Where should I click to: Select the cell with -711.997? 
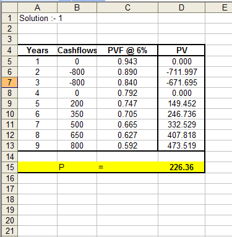[x=181, y=72]
